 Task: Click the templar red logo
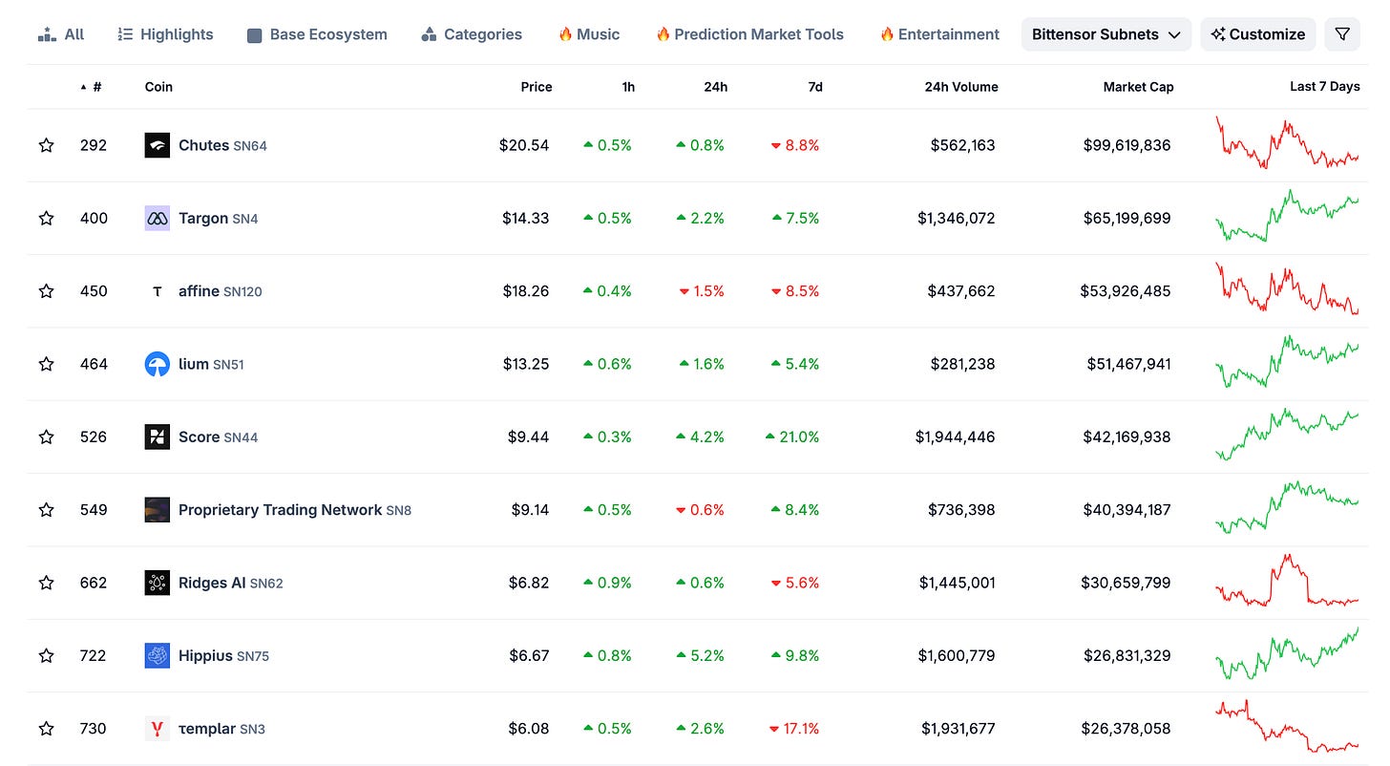[x=158, y=729]
